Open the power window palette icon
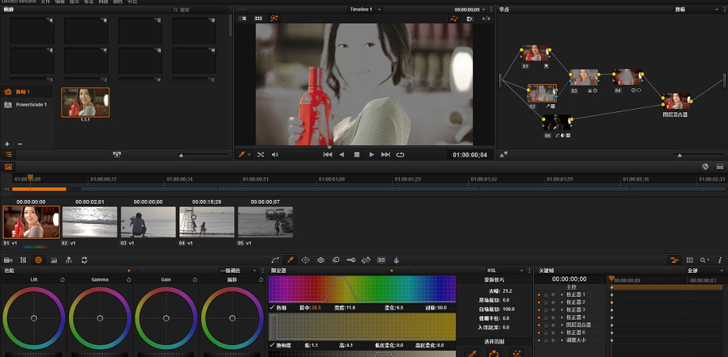 pos(305,260)
